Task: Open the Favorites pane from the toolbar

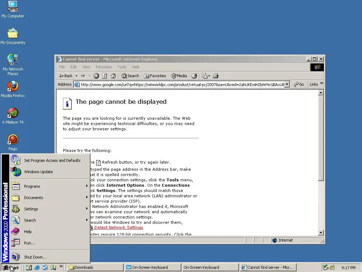Action: [155, 76]
